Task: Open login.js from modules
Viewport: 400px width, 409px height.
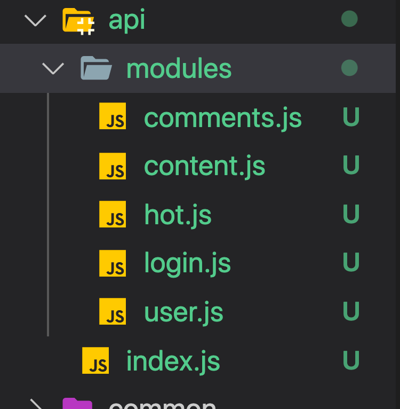Action: click(187, 263)
